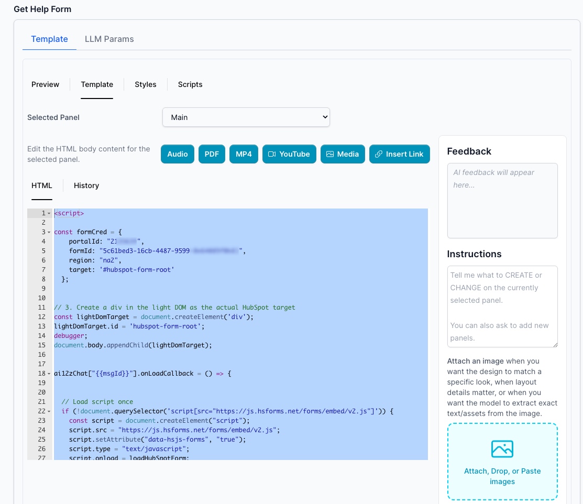Open the Preview sub-tab
Viewport: 583px width, 504px height.
tap(45, 84)
